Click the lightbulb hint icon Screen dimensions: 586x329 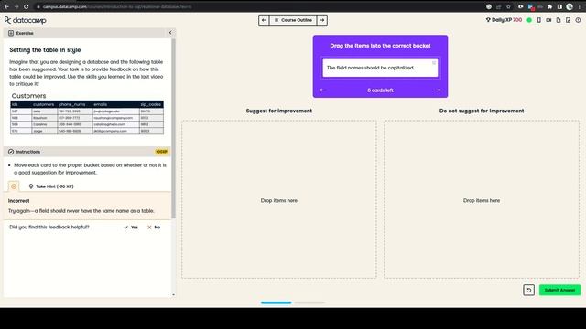pos(31,186)
